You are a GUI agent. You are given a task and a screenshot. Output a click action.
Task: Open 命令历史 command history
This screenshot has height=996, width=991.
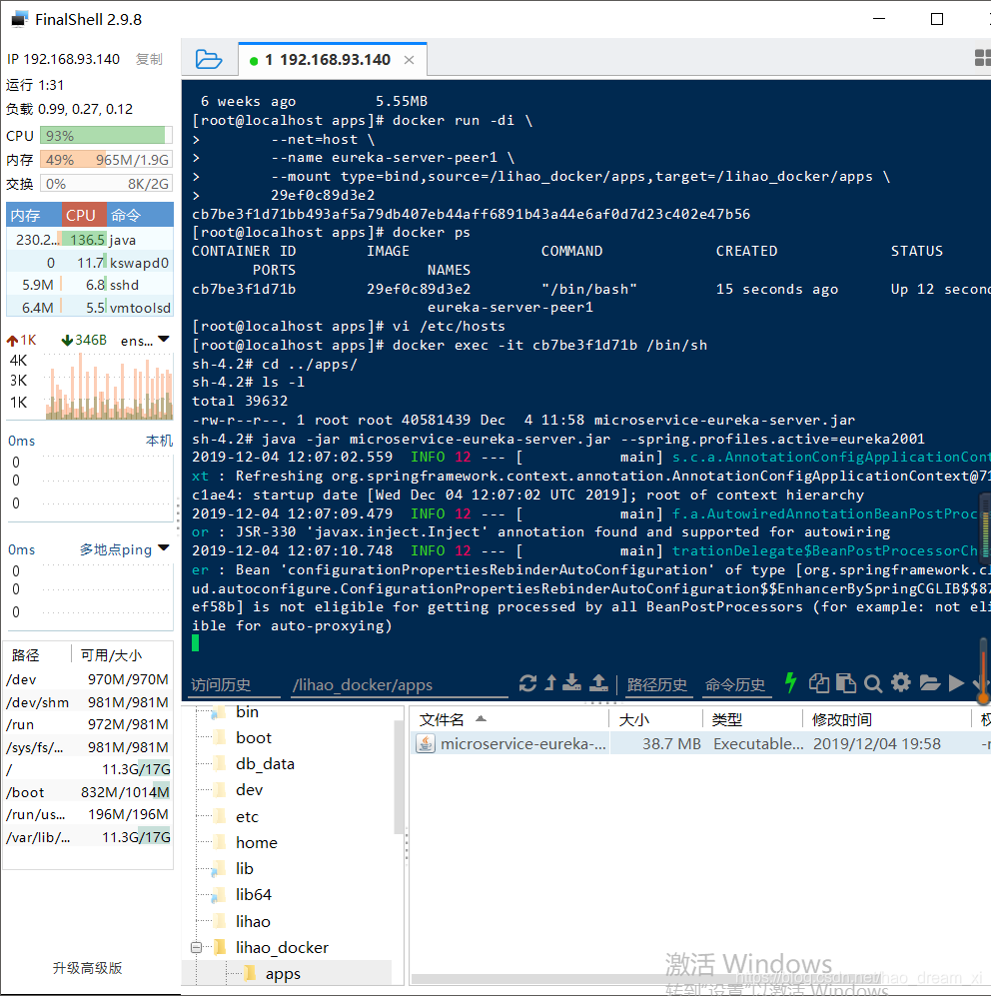point(735,684)
